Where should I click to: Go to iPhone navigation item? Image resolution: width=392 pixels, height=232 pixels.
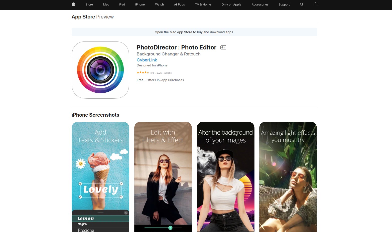(140, 4)
